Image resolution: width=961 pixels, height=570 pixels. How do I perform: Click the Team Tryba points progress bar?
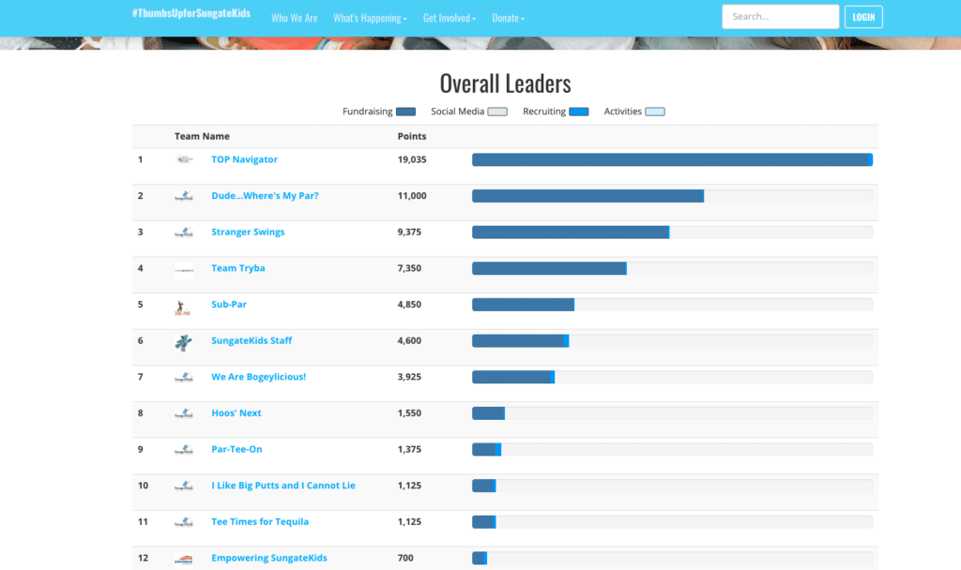tap(672, 268)
